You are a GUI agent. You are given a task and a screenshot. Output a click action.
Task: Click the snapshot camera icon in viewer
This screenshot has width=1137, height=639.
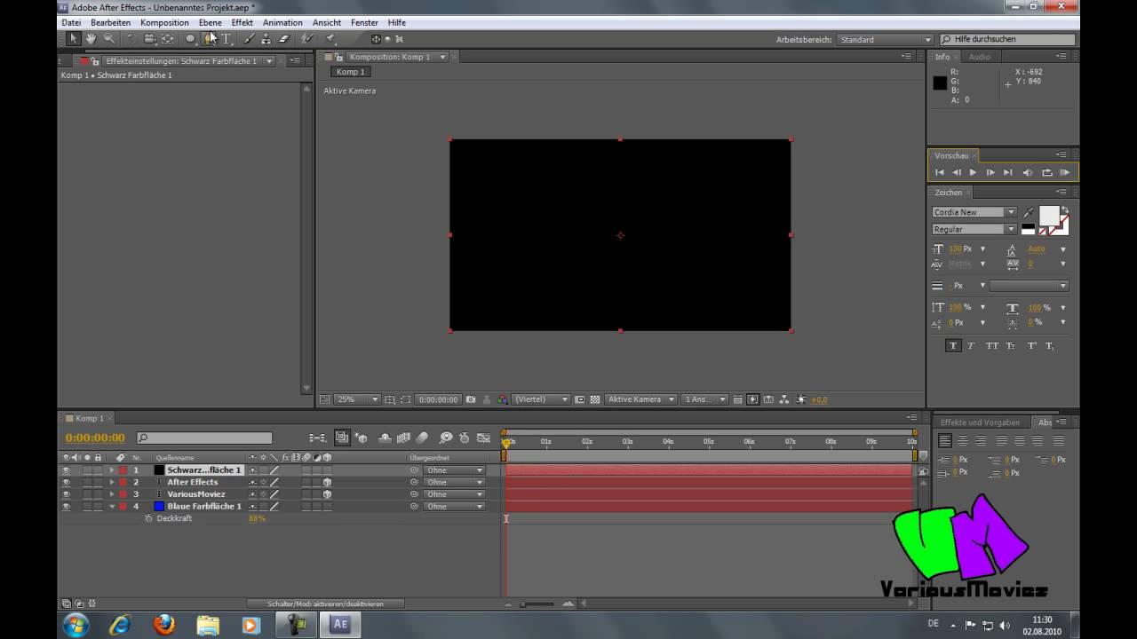tap(471, 399)
